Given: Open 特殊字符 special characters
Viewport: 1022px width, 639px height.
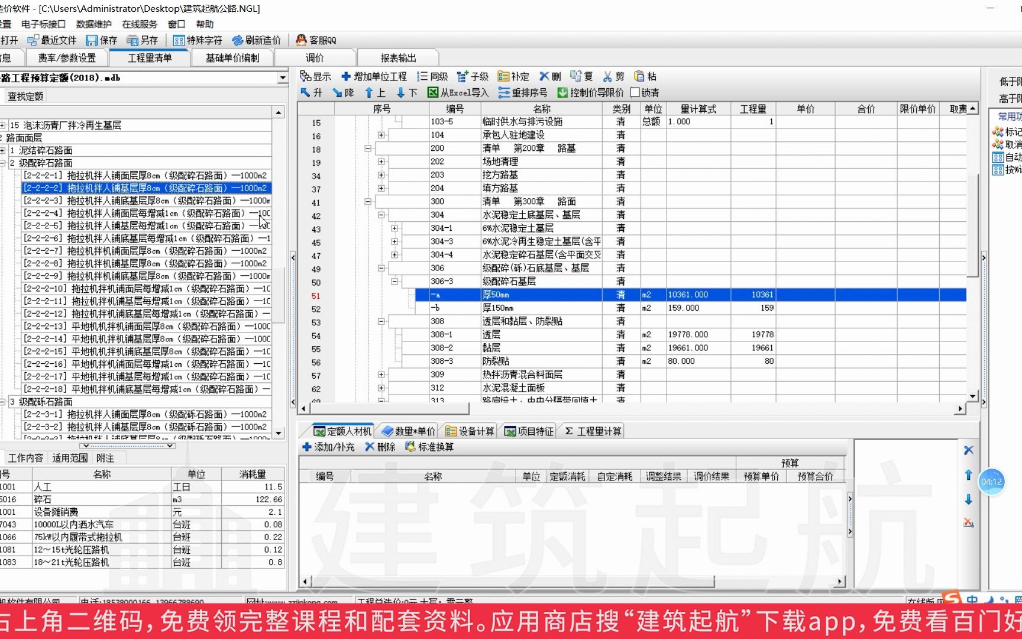Looking at the screenshot, I should (198, 40).
